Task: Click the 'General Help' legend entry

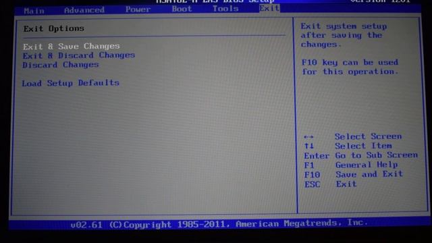Action: tap(367, 165)
